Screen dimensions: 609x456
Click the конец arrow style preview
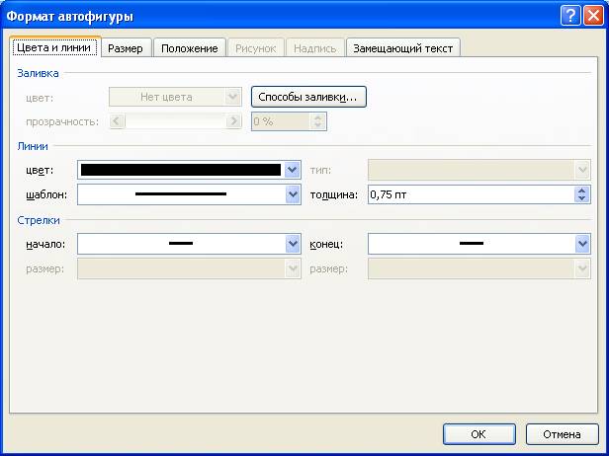[471, 243]
